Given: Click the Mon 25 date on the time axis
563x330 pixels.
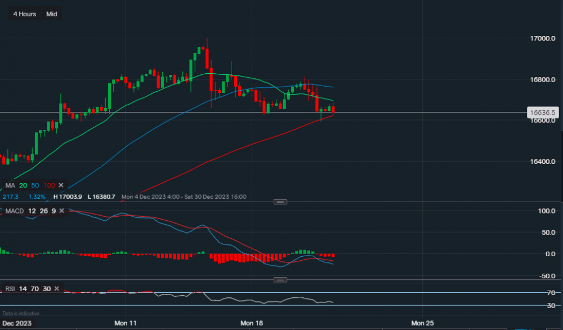Looking at the screenshot, I should 422,323.
